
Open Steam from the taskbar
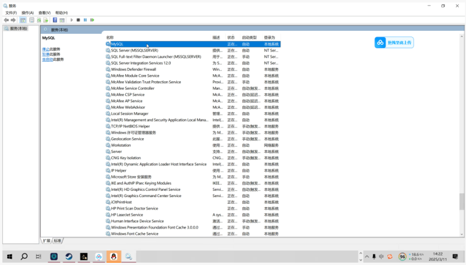click(68, 257)
